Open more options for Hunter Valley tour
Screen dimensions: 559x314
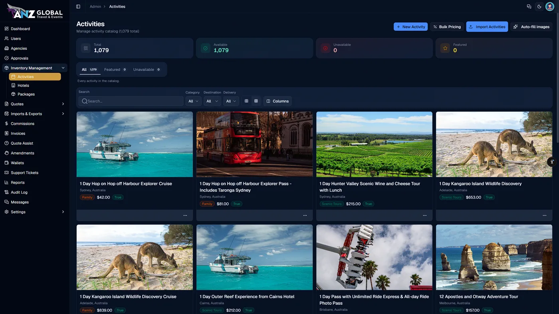point(424,216)
